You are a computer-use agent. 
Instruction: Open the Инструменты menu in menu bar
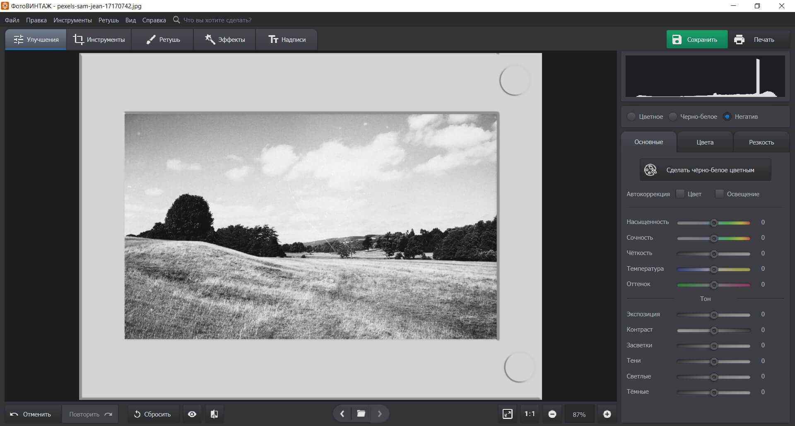pyautogui.click(x=72, y=20)
